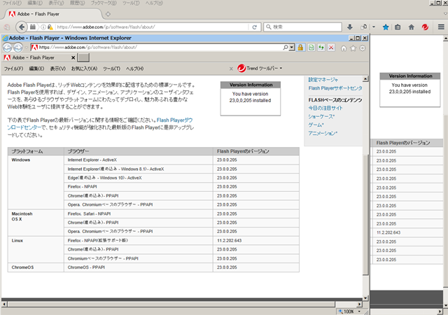Open the 設定マネージャ link
This screenshot has height=315, width=448.
323,80
